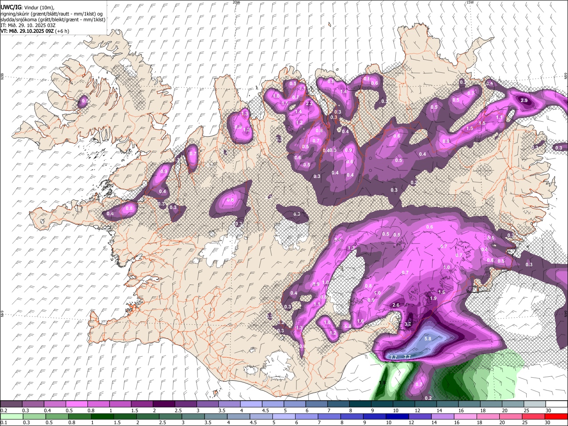
Task: Pick the snow legend swatch labeled 4
Action: point(251,404)
